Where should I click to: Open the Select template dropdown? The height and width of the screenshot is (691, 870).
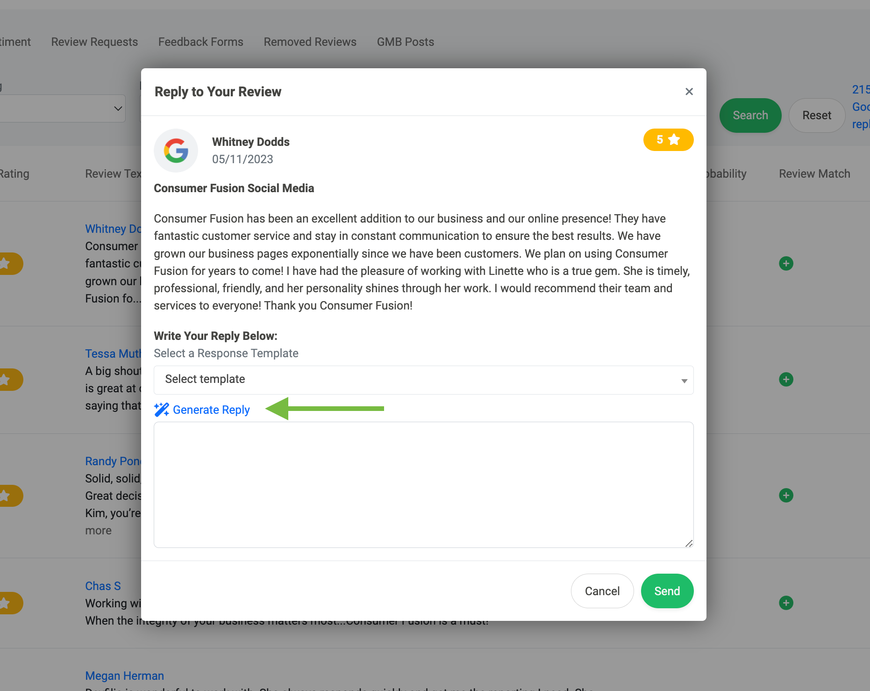[423, 380]
